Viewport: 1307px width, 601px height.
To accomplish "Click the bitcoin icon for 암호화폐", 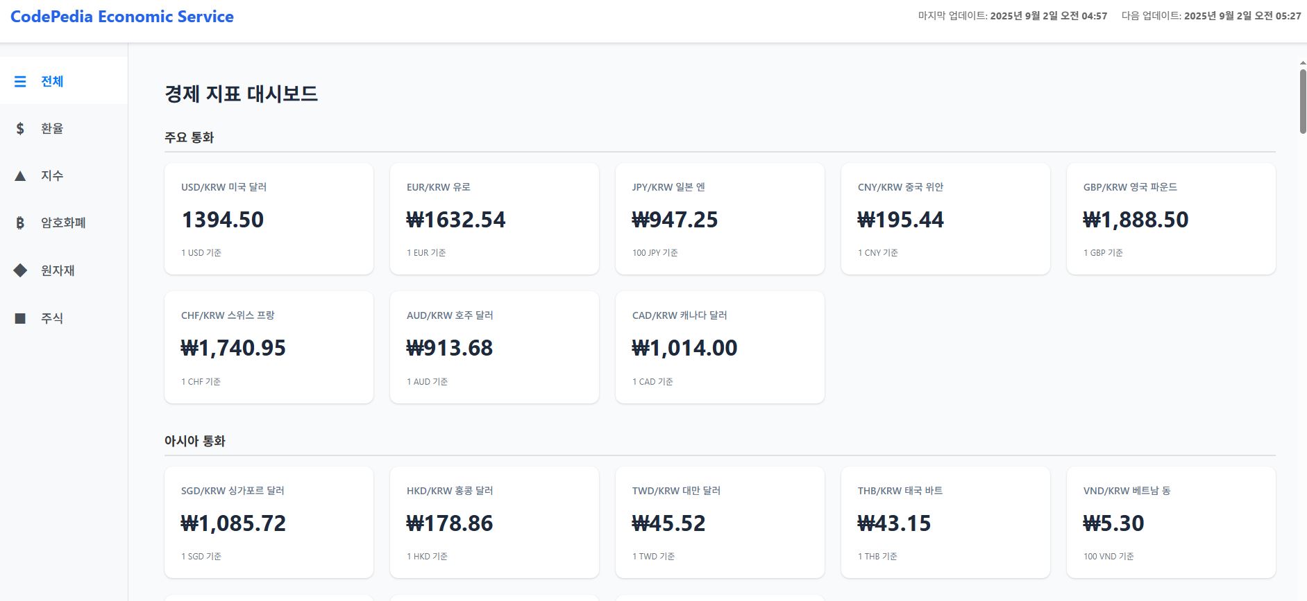I will point(20,223).
